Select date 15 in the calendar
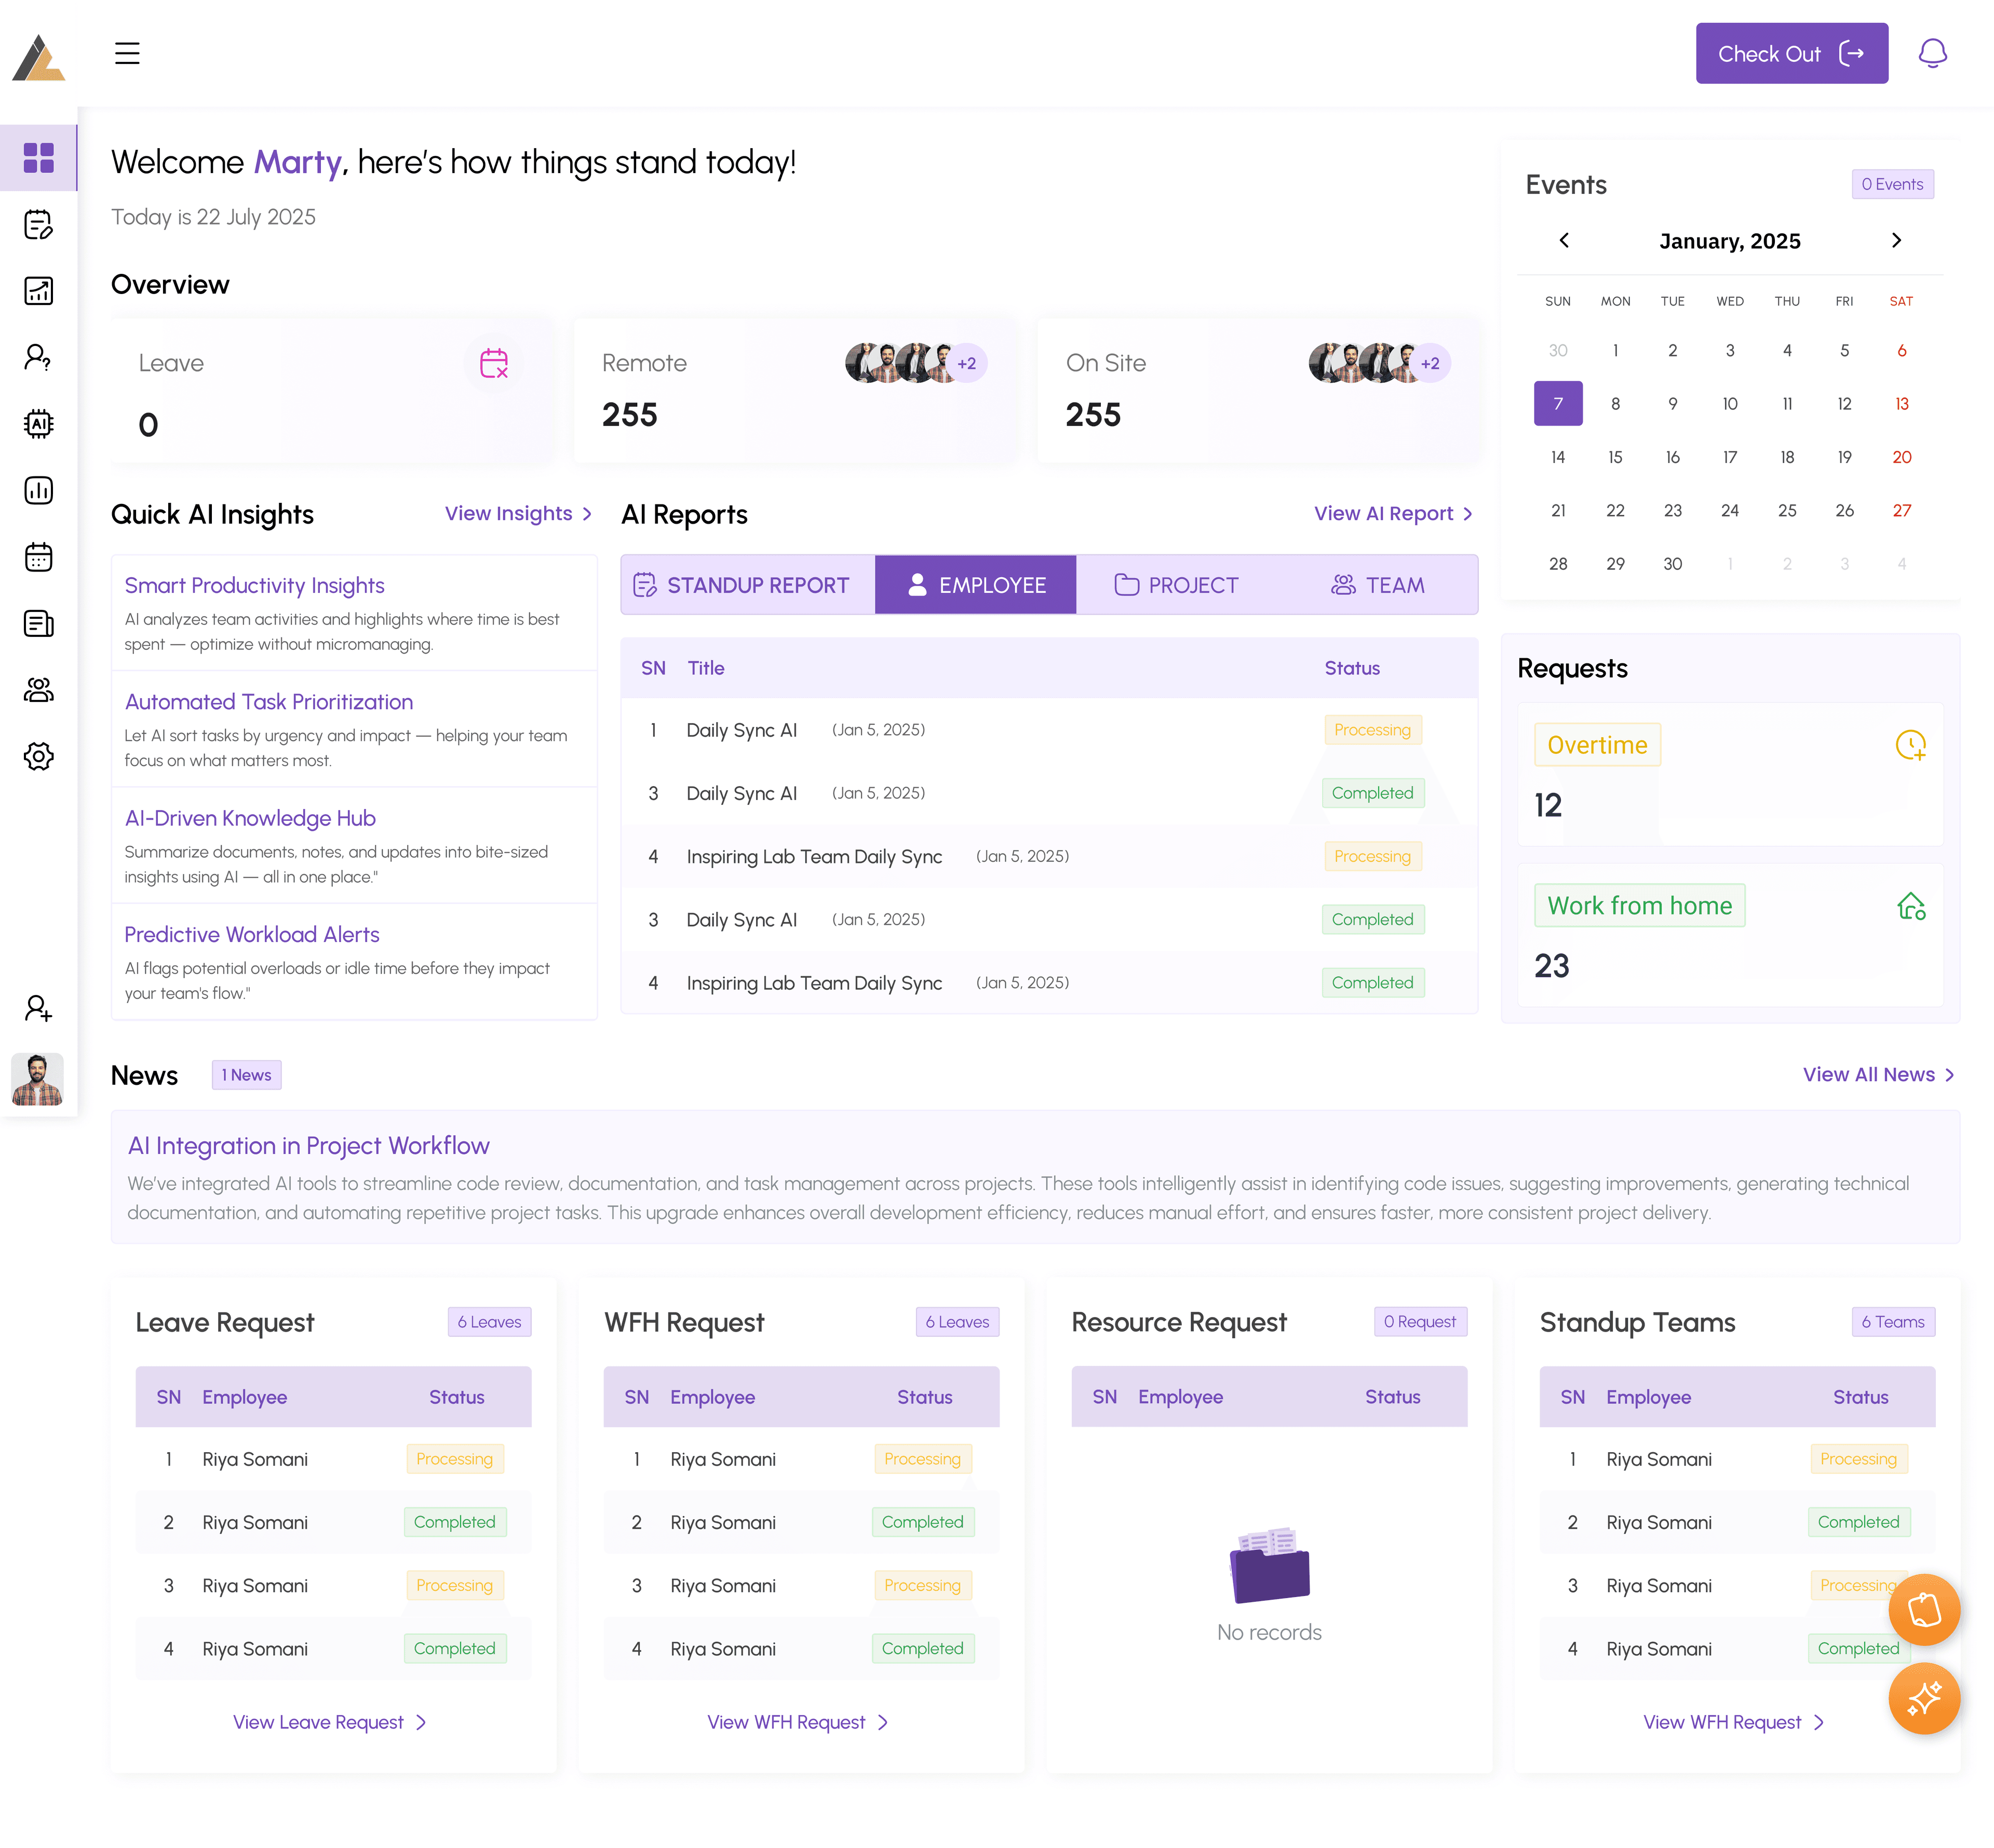The height and width of the screenshot is (1848, 1994). click(1615, 457)
